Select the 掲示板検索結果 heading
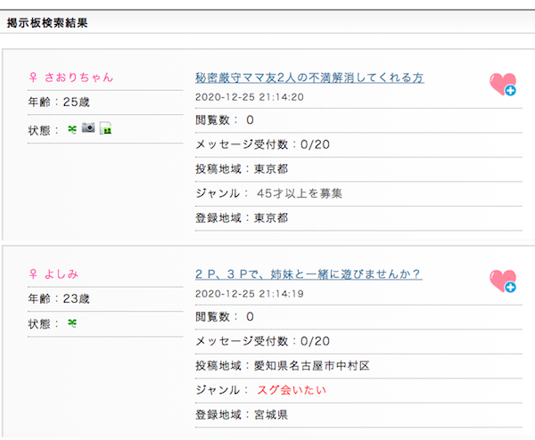535x440 pixels. (47, 23)
